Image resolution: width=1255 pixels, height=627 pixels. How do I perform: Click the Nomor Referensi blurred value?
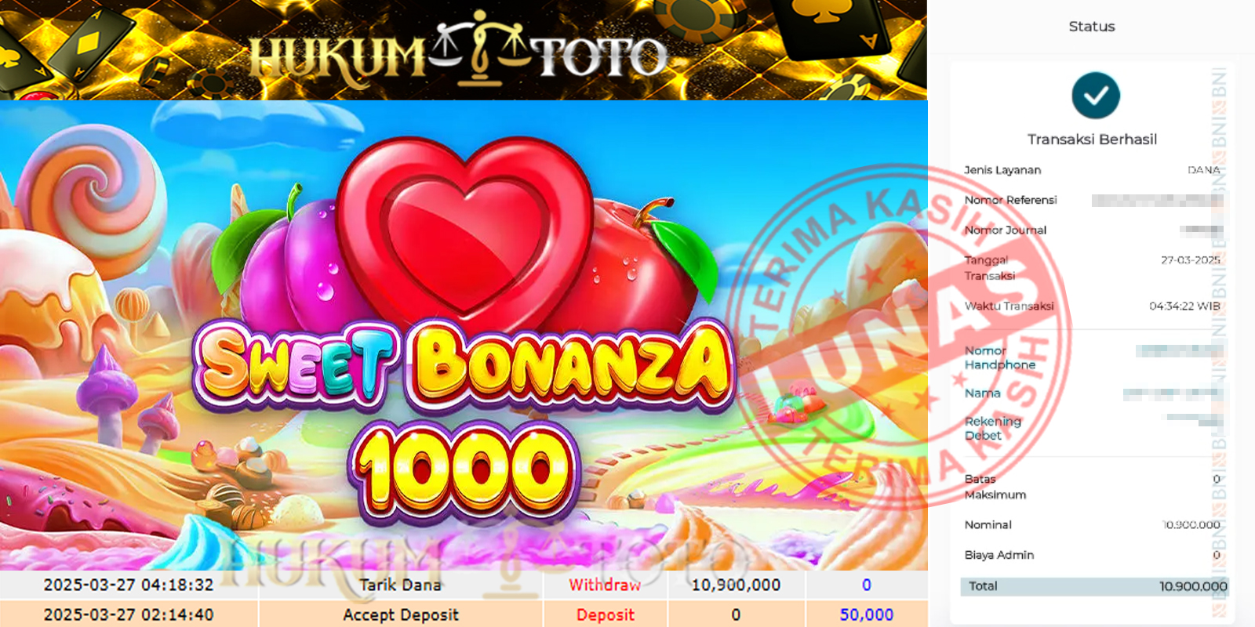pyautogui.click(x=1157, y=201)
